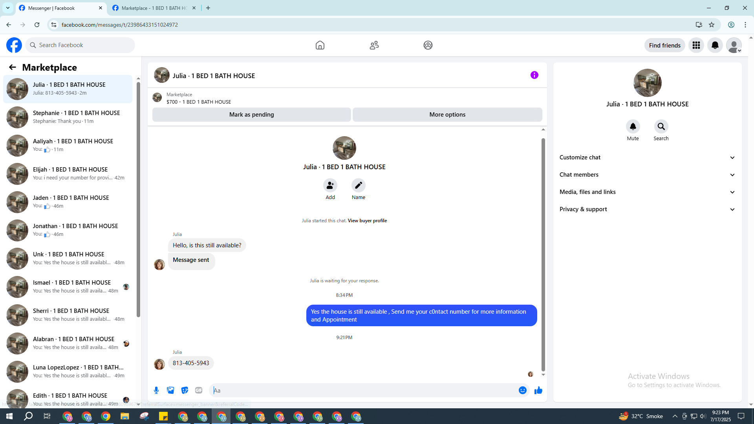Viewport: 754px width, 424px height.
Task: Open the Facebook menu grid icon
Action: (x=696, y=45)
